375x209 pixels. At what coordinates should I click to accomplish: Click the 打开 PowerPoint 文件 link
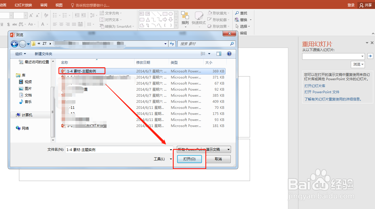click(322, 92)
